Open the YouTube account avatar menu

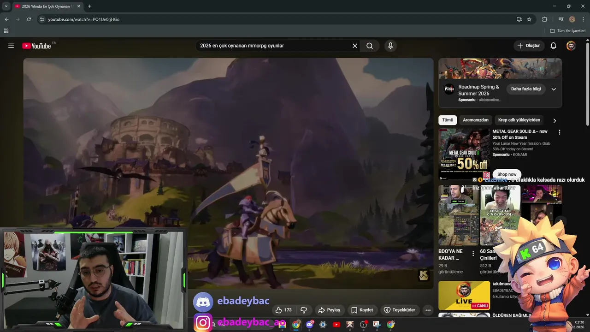(x=571, y=46)
